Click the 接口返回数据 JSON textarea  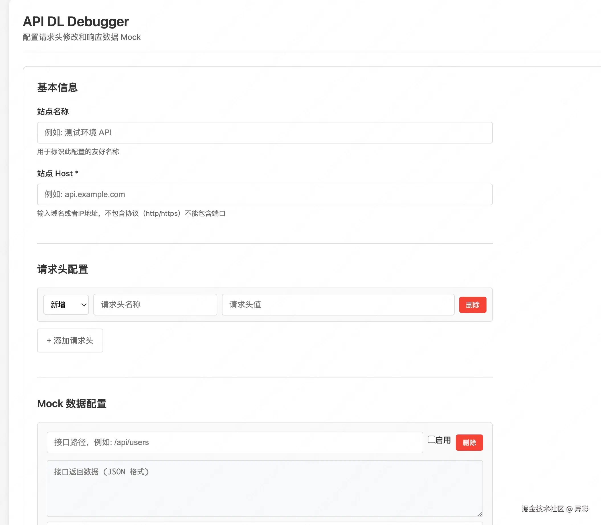click(264, 488)
